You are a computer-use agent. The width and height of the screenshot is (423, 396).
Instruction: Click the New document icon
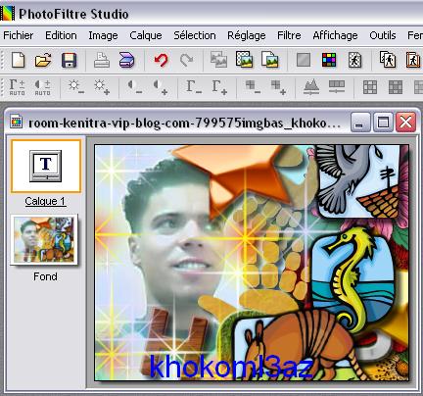pos(18,60)
